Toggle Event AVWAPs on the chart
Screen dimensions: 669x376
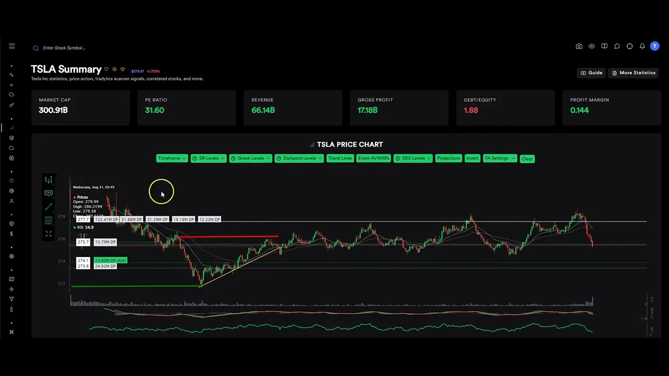pyautogui.click(x=374, y=158)
